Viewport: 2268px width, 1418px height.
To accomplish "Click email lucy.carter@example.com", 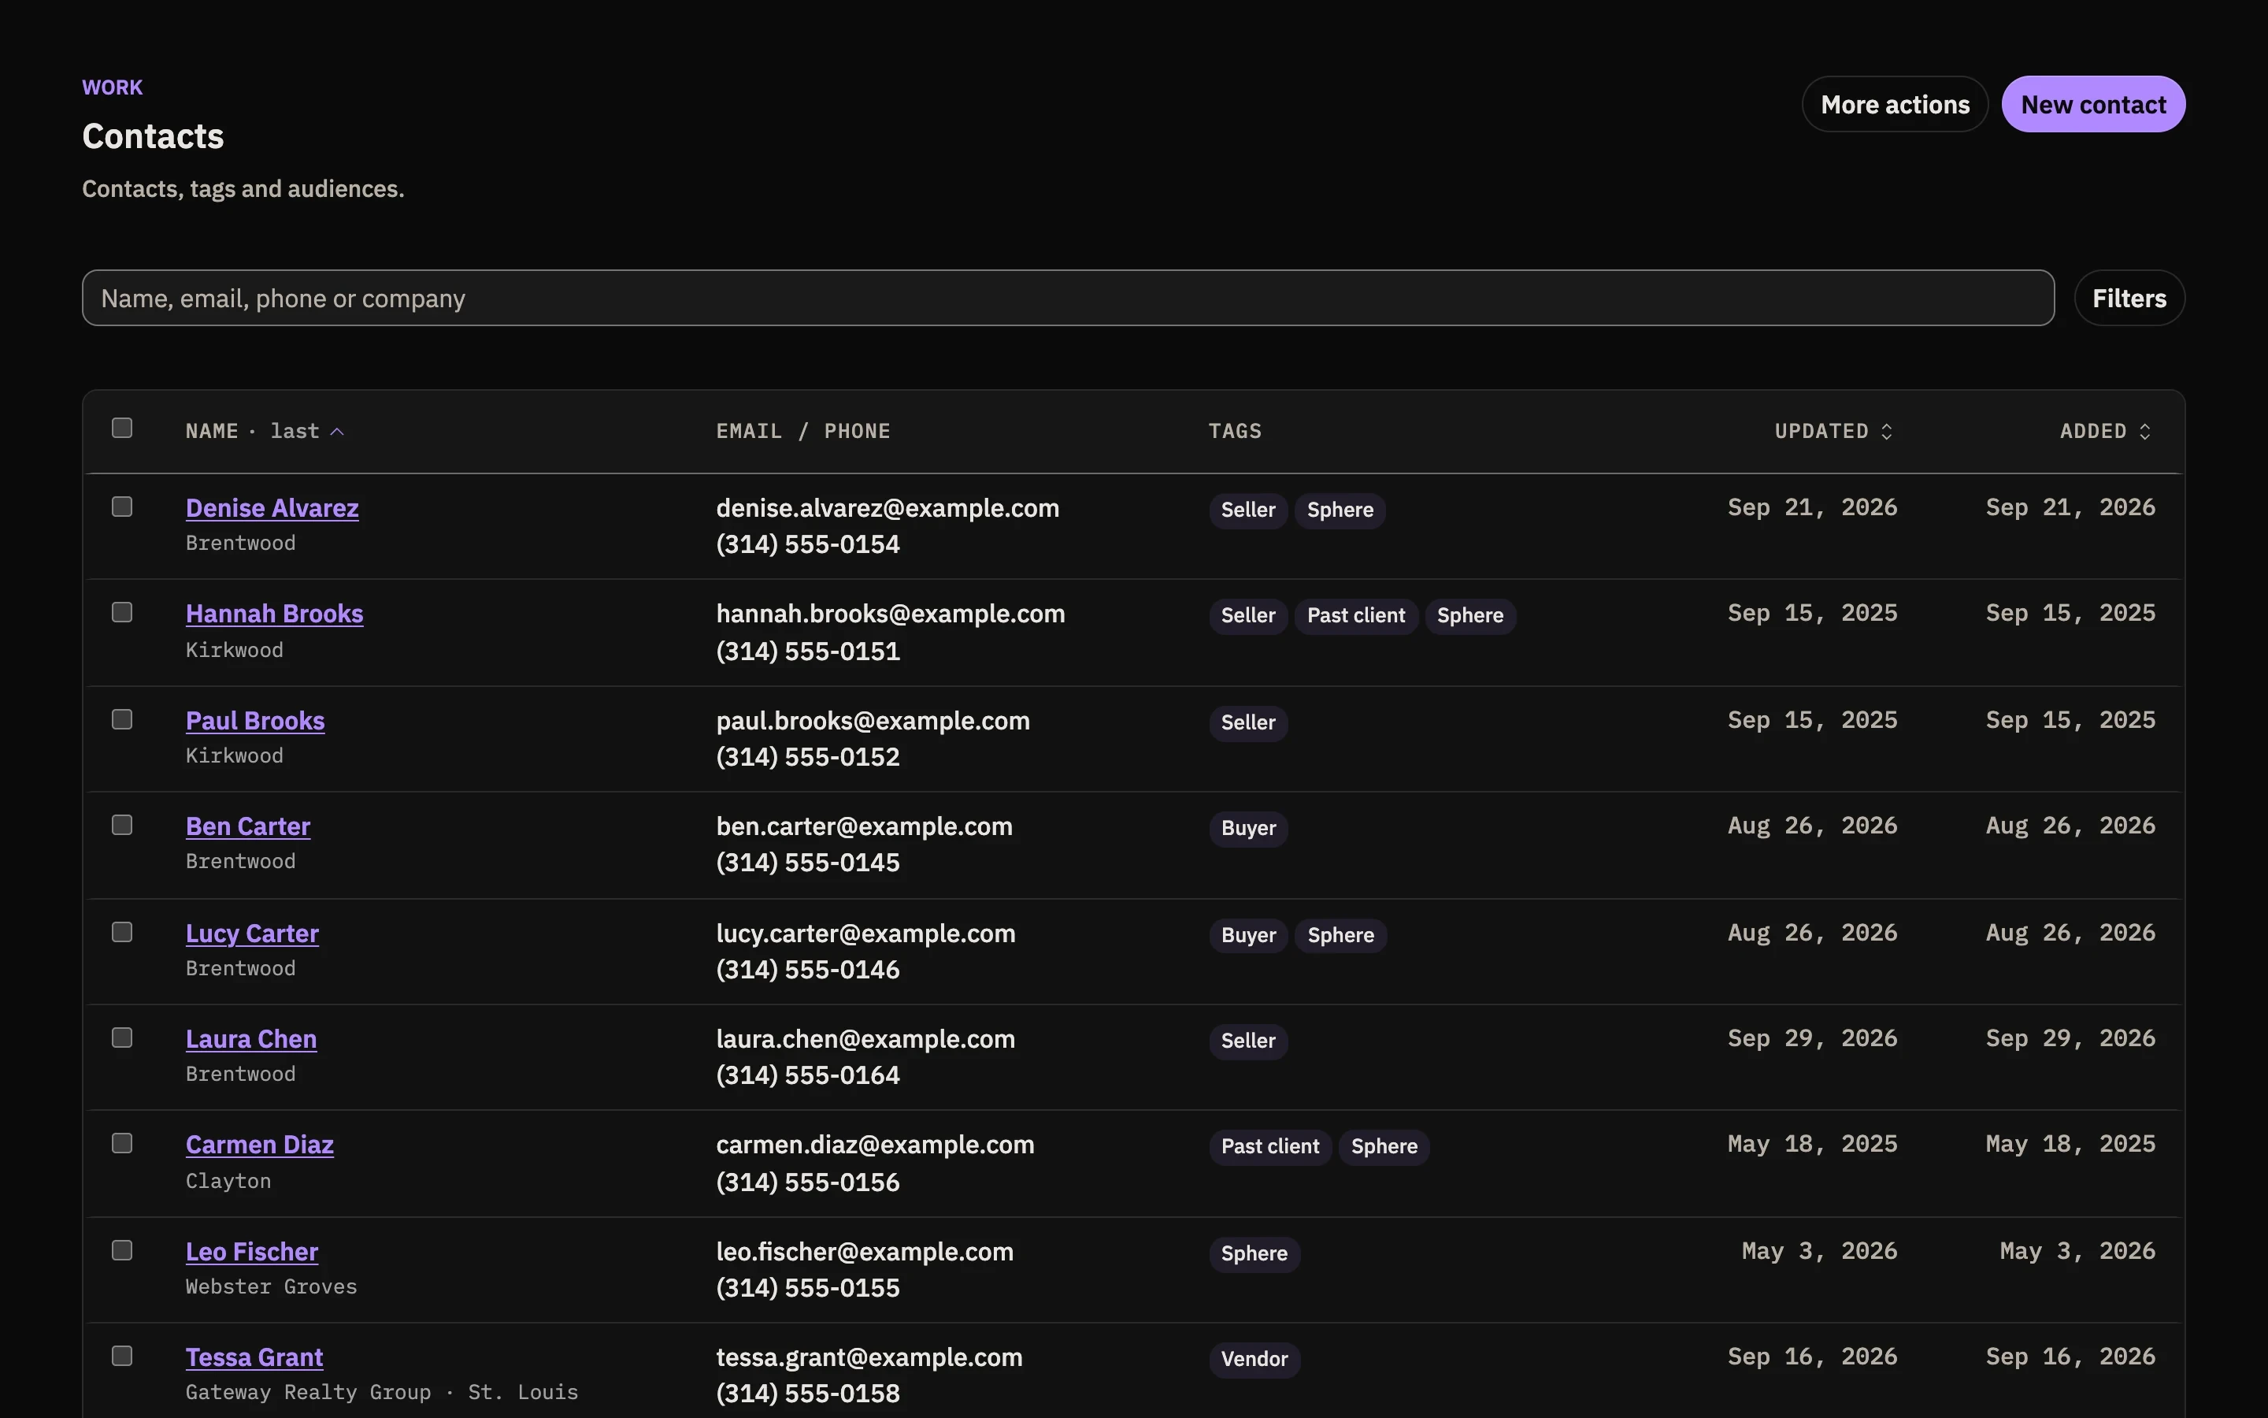I will click(x=866, y=934).
